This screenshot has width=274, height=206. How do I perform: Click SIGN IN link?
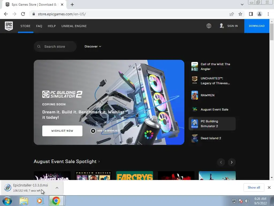pyautogui.click(x=233, y=26)
